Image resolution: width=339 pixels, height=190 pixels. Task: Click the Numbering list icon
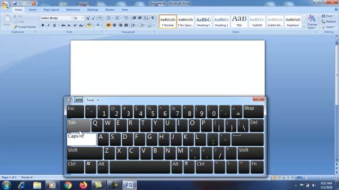tap(117, 18)
